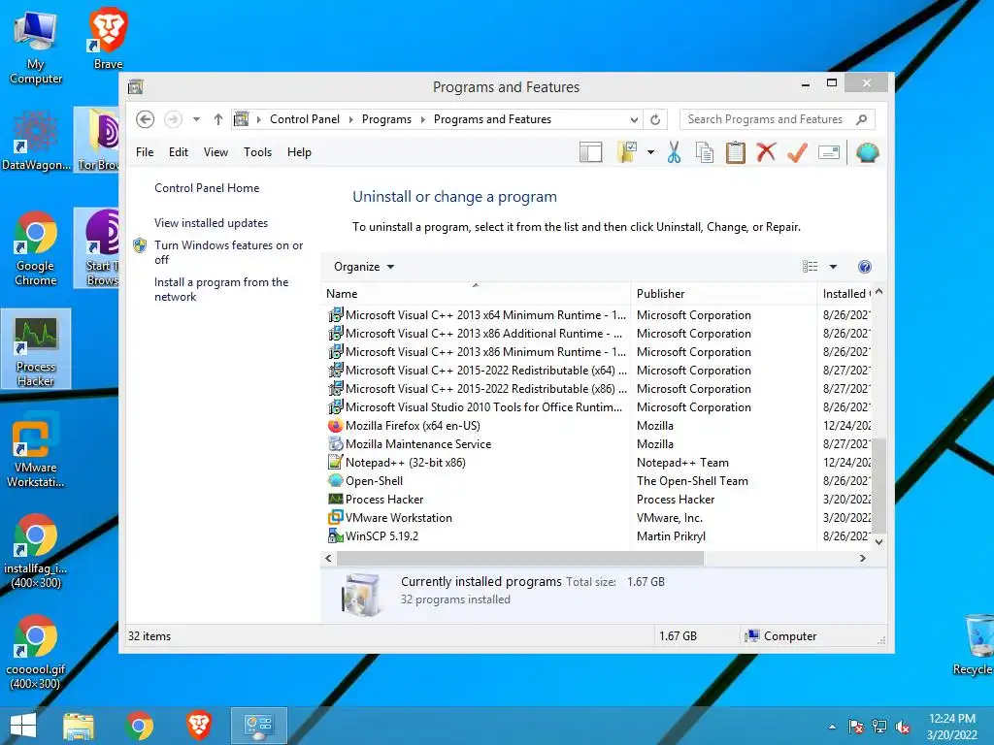The width and height of the screenshot is (994, 745).
Task: Click the list vertical scrollbar down arrow
Action: click(878, 541)
